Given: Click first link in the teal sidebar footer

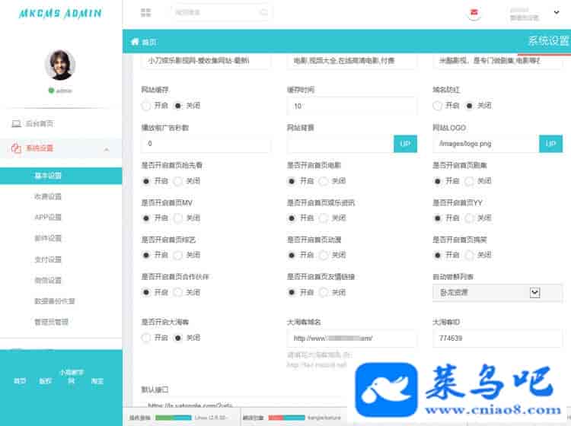Looking at the screenshot, I should click(20, 381).
